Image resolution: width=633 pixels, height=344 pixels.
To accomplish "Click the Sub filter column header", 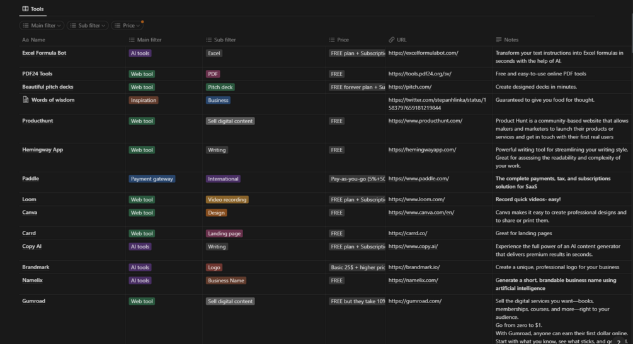I will point(221,40).
